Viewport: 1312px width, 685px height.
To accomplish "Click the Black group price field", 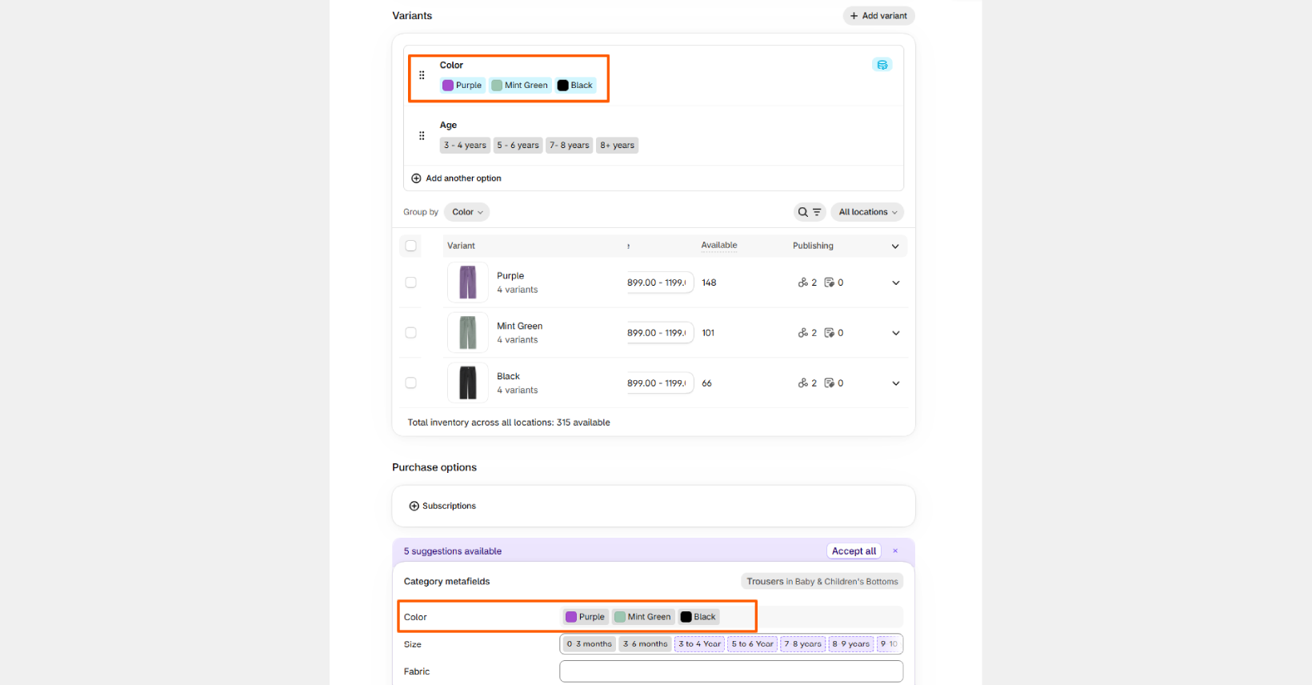I will coord(659,383).
